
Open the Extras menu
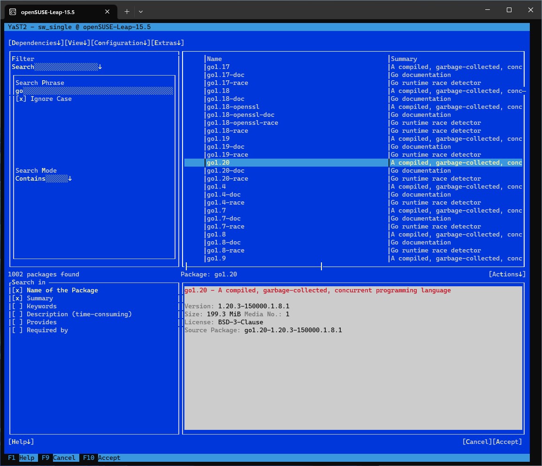point(168,43)
